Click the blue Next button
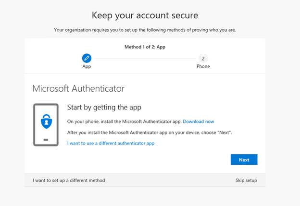Viewport: 300px width, 206px height. pyautogui.click(x=244, y=159)
